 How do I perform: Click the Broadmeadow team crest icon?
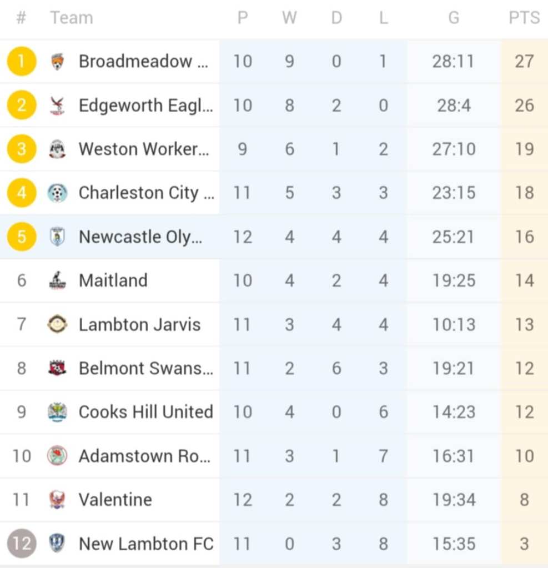57,61
